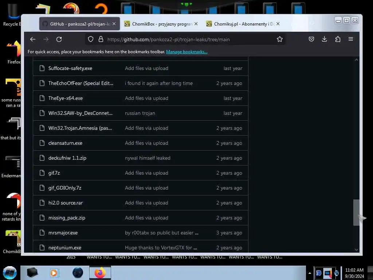Select the Recycle Bin desktop icon
Screen dimensions: 373x280
click(x=12, y=15)
